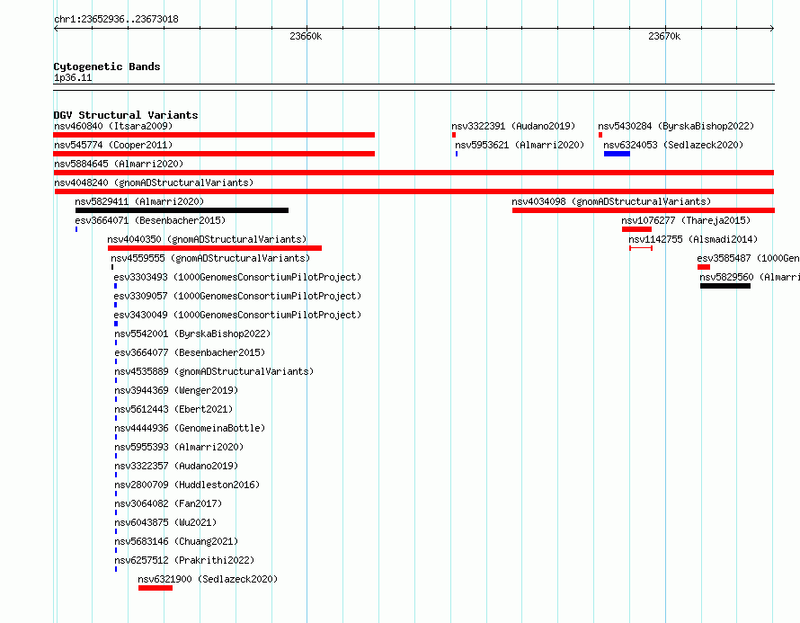
Task: Click the 23670k ruler position label
Action: point(664,36)
